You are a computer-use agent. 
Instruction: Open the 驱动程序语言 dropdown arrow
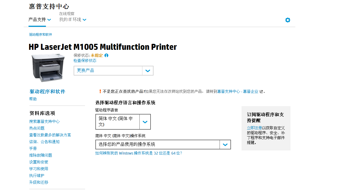click(x=145, y=122)
